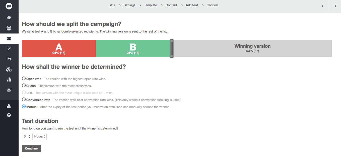The width and height of the screenshot is (341, 156).
Task: Click the "Test duration" heading
Action: pyautogui.click(x=40, y=121)
